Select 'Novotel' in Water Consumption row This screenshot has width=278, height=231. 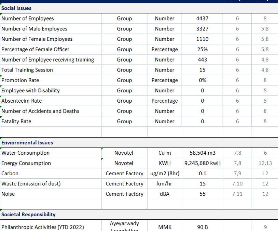coord(124,153)
